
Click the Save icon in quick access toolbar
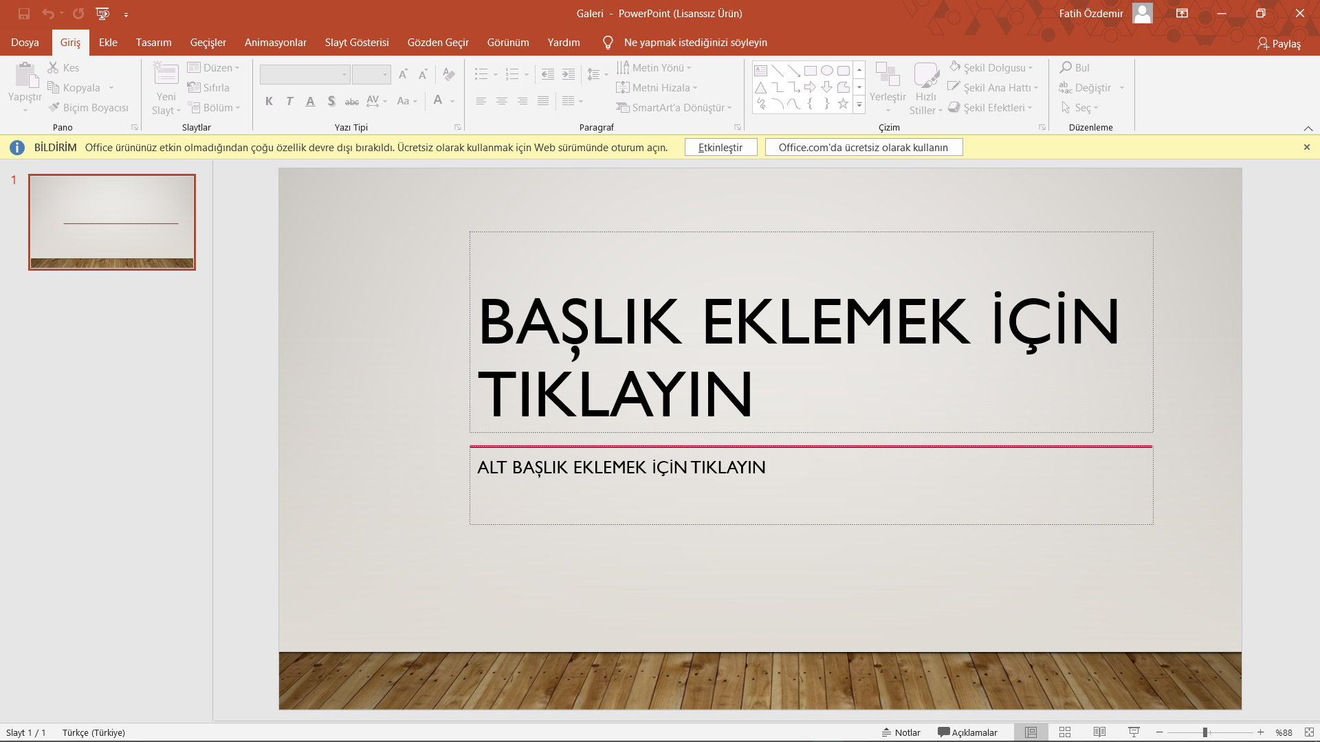point(24,14)
